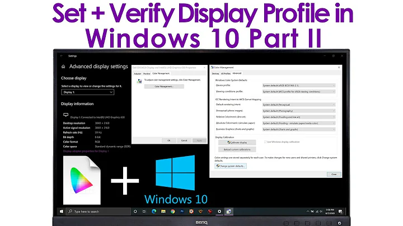Open the clock and date flyout
This screenshot has height=226, width=403.
click(330, 211)
